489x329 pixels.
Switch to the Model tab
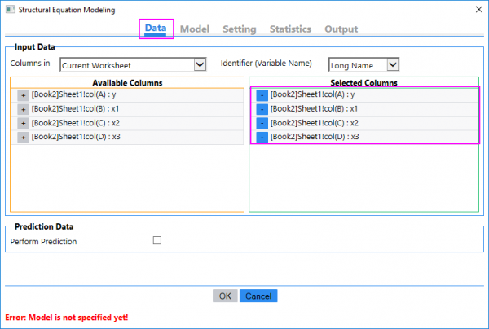(x=195, y=29)
